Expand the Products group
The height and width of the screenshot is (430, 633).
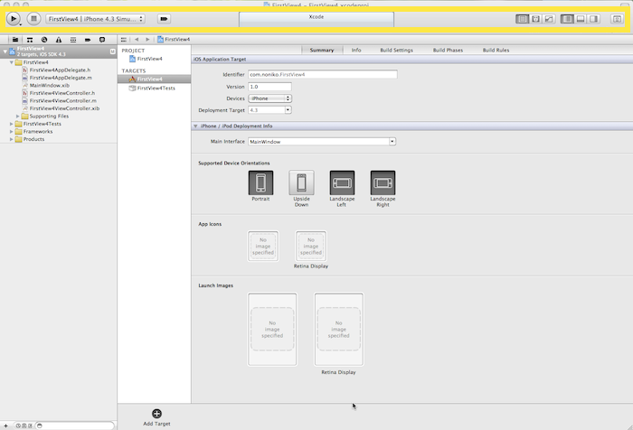[x=11, y=139]
